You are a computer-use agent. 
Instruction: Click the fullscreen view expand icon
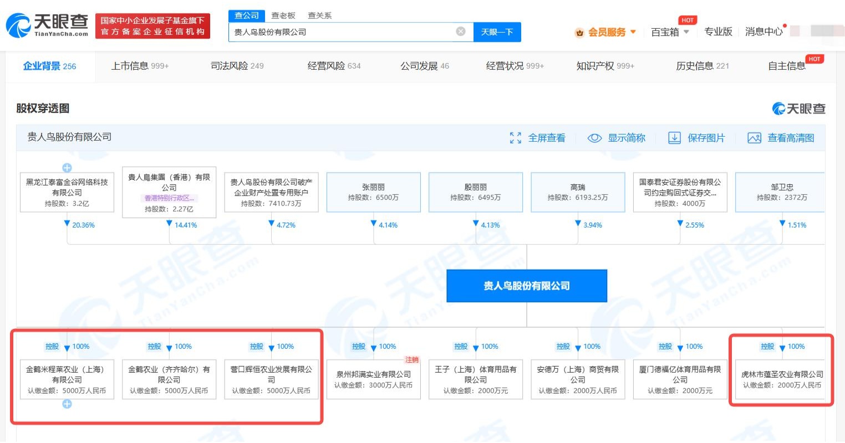pyautogui.click(x=515, y=138)
